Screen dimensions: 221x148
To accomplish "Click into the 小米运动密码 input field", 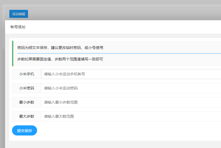I will [131, 88].
